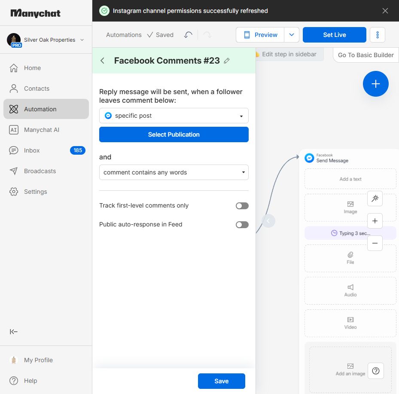Open Settings from sidebar
This screenshot has height=394, width=399.
pyautogui.click(x=46, y=192)
